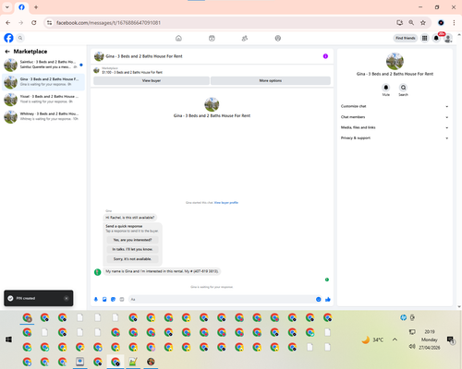
Task: Go to Home feed icon in top navigation
Action: click(x=178, y=38)
